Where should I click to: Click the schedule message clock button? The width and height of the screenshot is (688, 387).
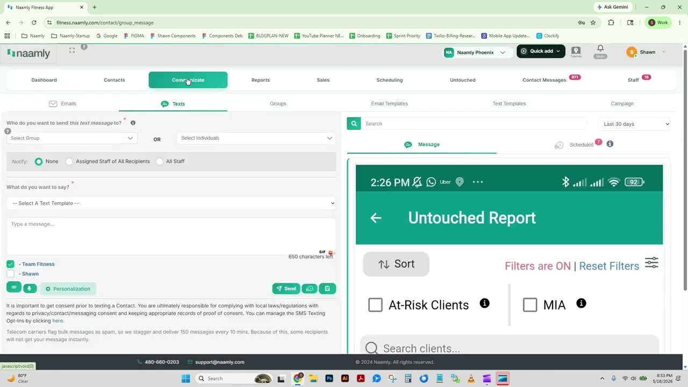(310, 289)
